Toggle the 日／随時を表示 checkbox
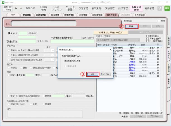Image resolution: width=171 pixels, height=126 pixels. pyautogui.click(x=148, y=41)
